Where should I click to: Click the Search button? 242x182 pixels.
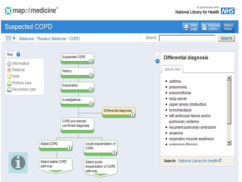click(226, 38)
